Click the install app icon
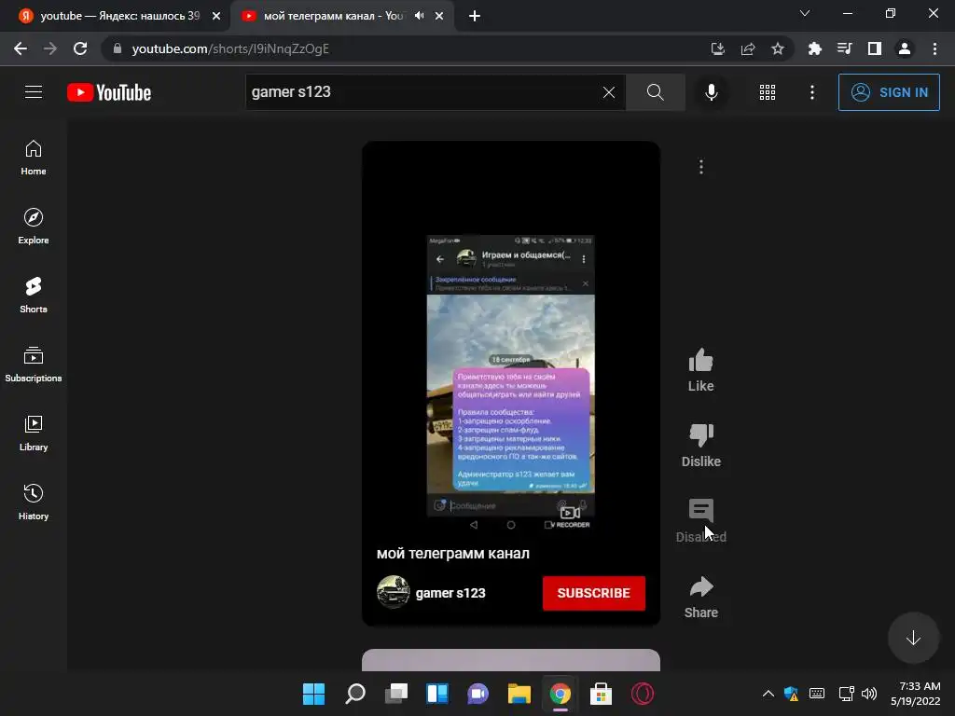This screenshot has width=955, height=716. [718, 48]
